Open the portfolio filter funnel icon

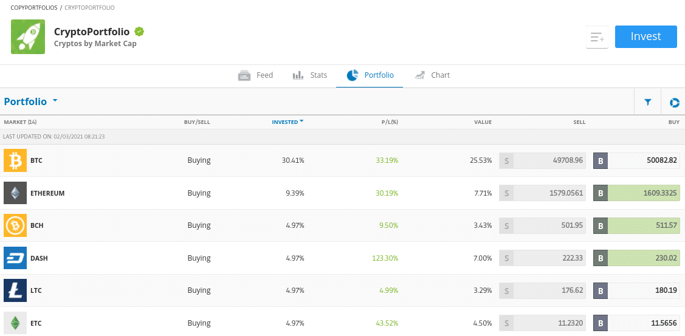tap(648, 102)
